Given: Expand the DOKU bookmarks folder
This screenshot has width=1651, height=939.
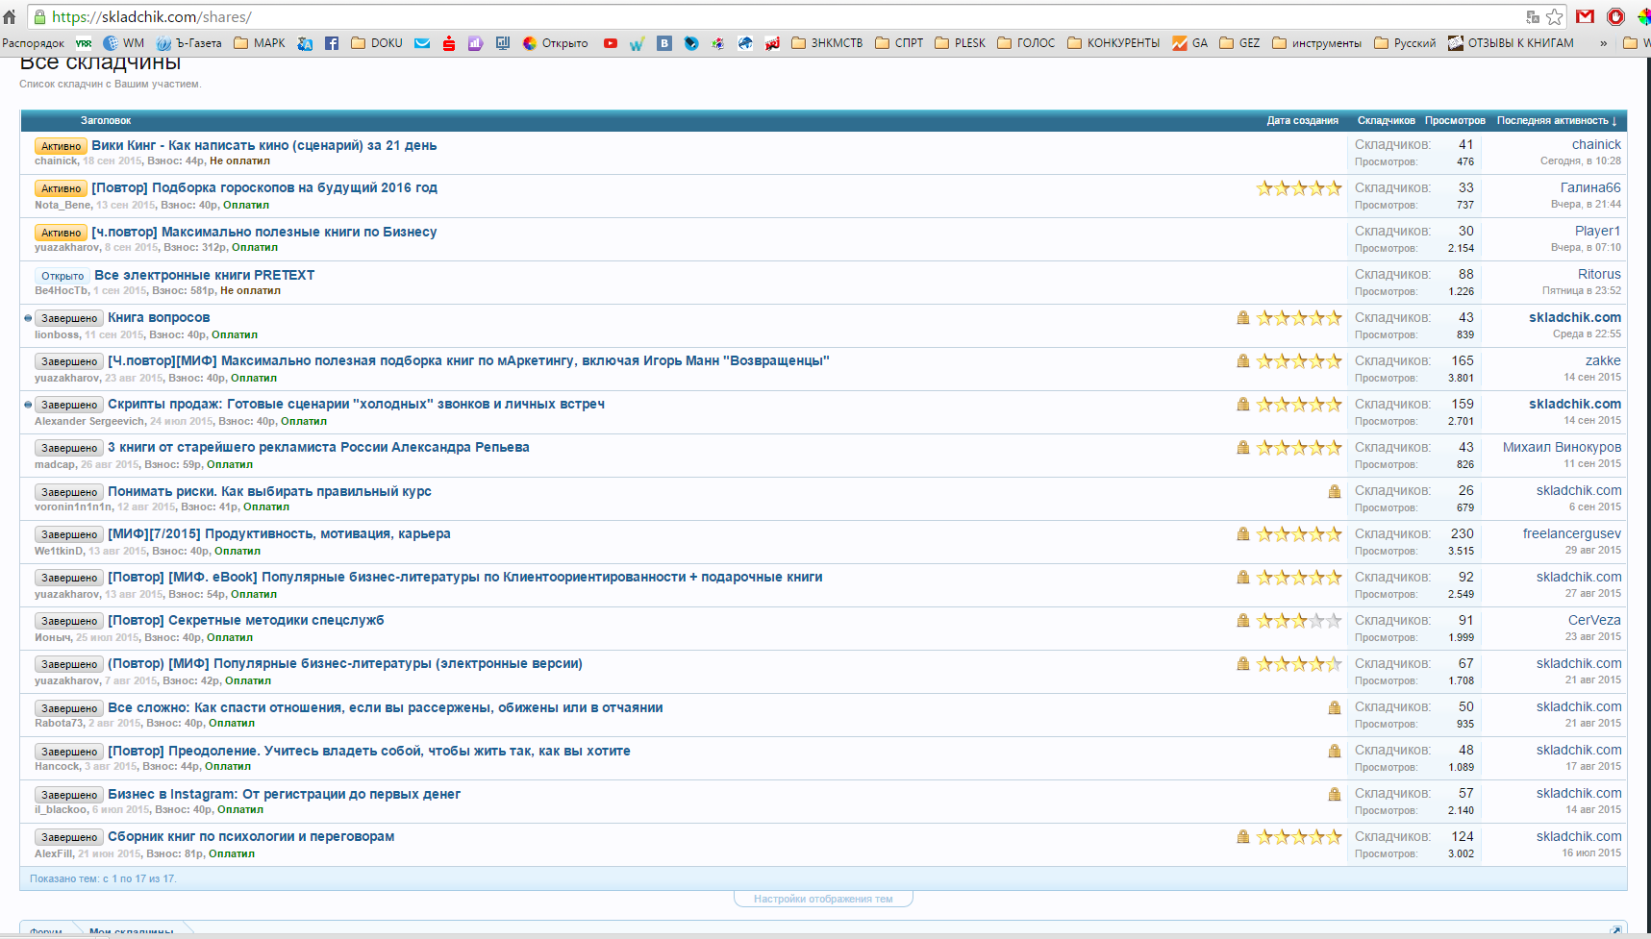Looking at the screenshot, I should 376,43.
